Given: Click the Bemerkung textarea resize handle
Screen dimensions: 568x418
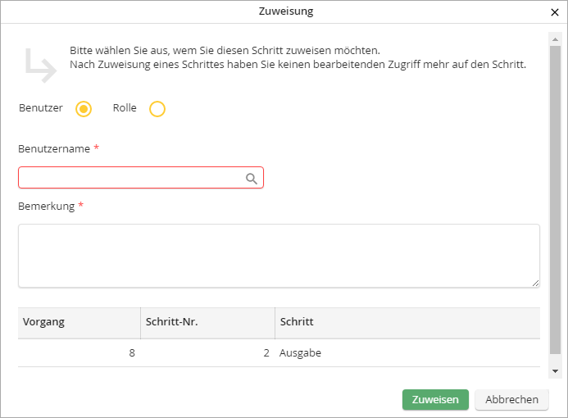Looking at the screenshot, I should (535, 283).
